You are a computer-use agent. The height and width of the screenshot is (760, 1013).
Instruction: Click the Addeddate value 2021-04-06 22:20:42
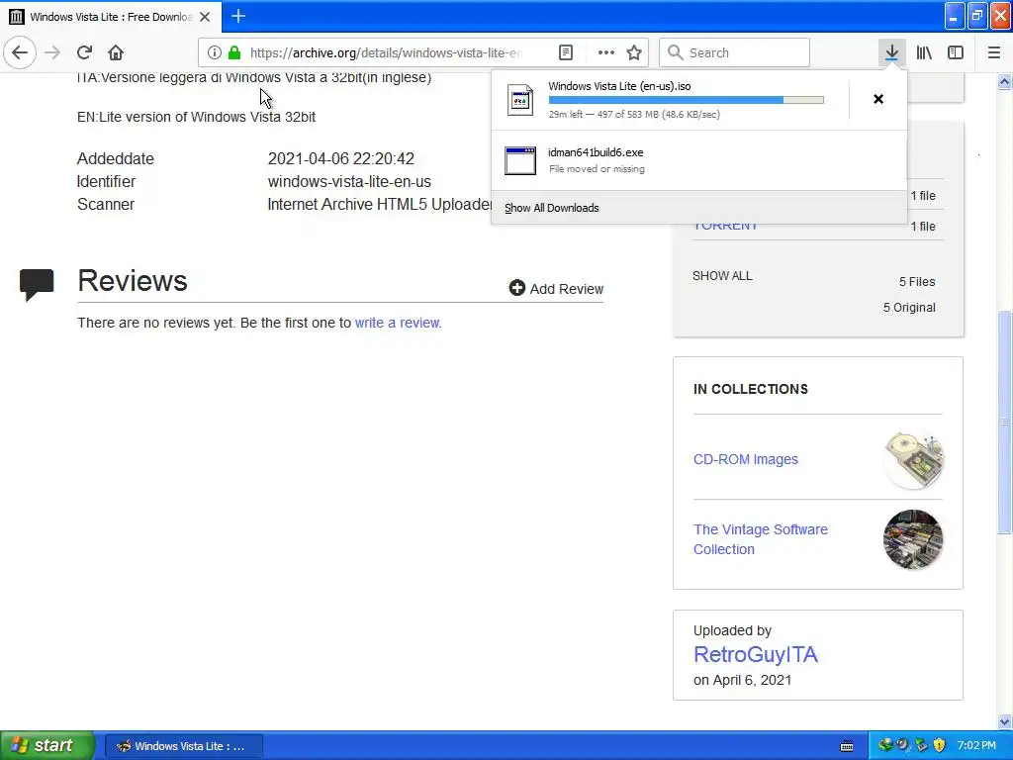click(341, 159)
